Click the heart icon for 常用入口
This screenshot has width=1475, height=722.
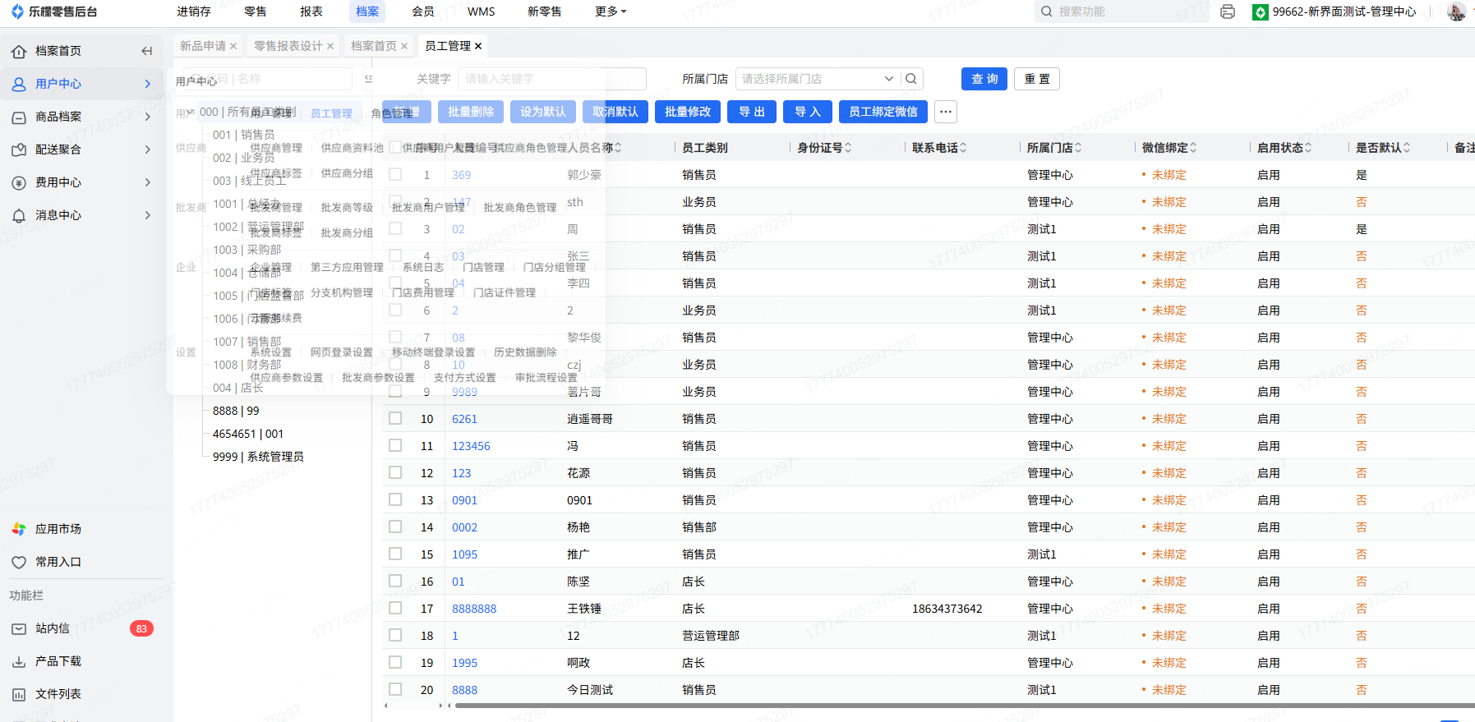pos(19,562)
